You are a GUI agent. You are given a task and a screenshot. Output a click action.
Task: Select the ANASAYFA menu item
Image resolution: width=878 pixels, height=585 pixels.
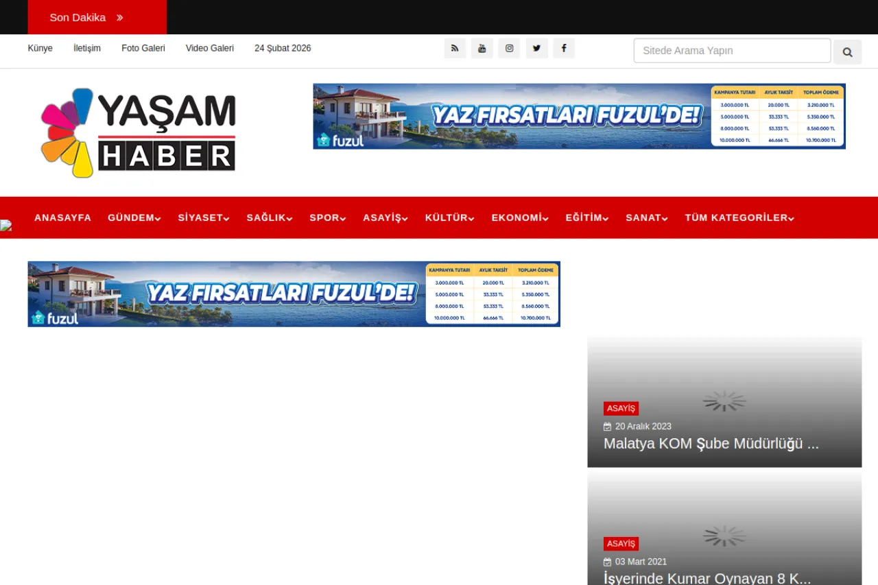(x=62, y=217)
